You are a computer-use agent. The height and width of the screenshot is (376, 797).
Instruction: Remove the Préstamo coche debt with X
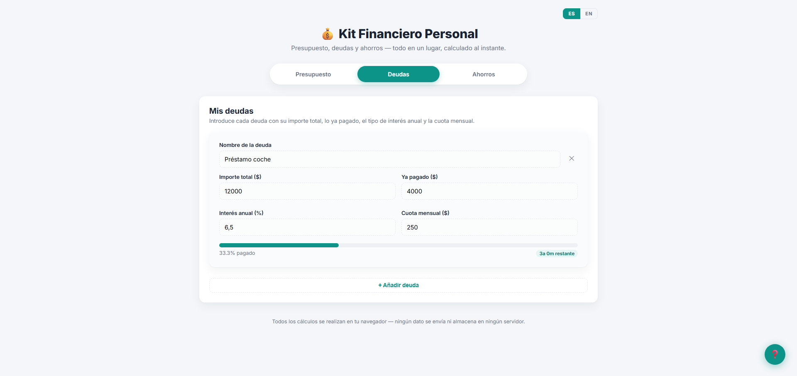572,159
